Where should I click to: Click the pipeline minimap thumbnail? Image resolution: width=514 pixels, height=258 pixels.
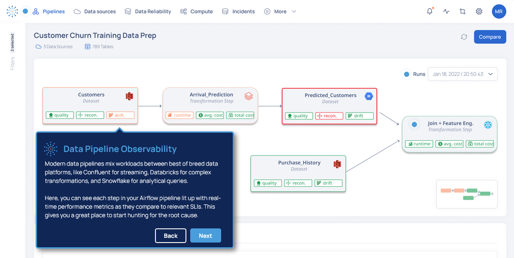467,194
